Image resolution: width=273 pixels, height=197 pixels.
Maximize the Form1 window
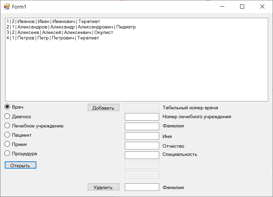pos(242,7)
